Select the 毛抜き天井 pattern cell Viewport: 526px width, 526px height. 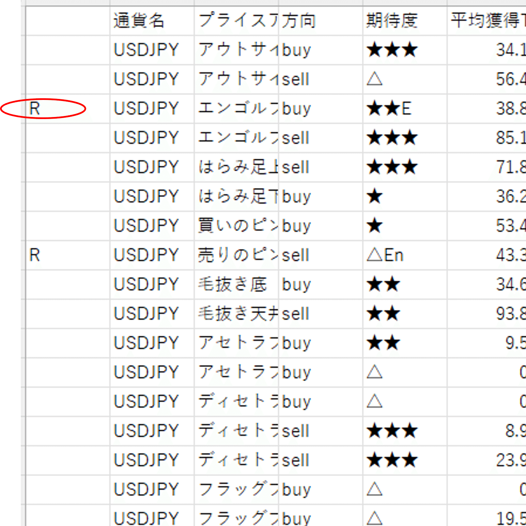236,314
